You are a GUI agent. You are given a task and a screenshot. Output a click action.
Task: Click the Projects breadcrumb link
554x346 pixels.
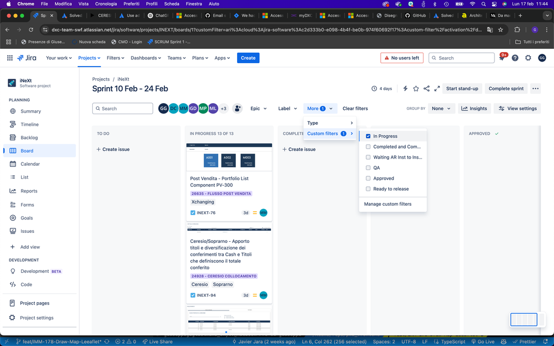[x=100, y=79]
